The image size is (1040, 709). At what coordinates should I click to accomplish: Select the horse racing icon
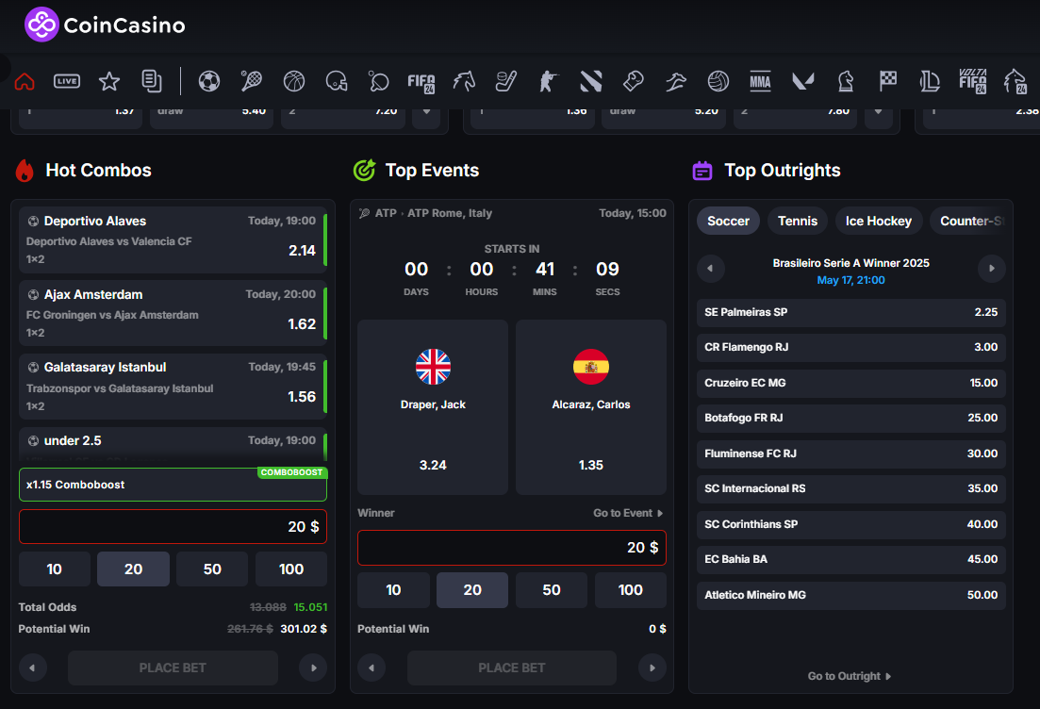coord(464,82)
